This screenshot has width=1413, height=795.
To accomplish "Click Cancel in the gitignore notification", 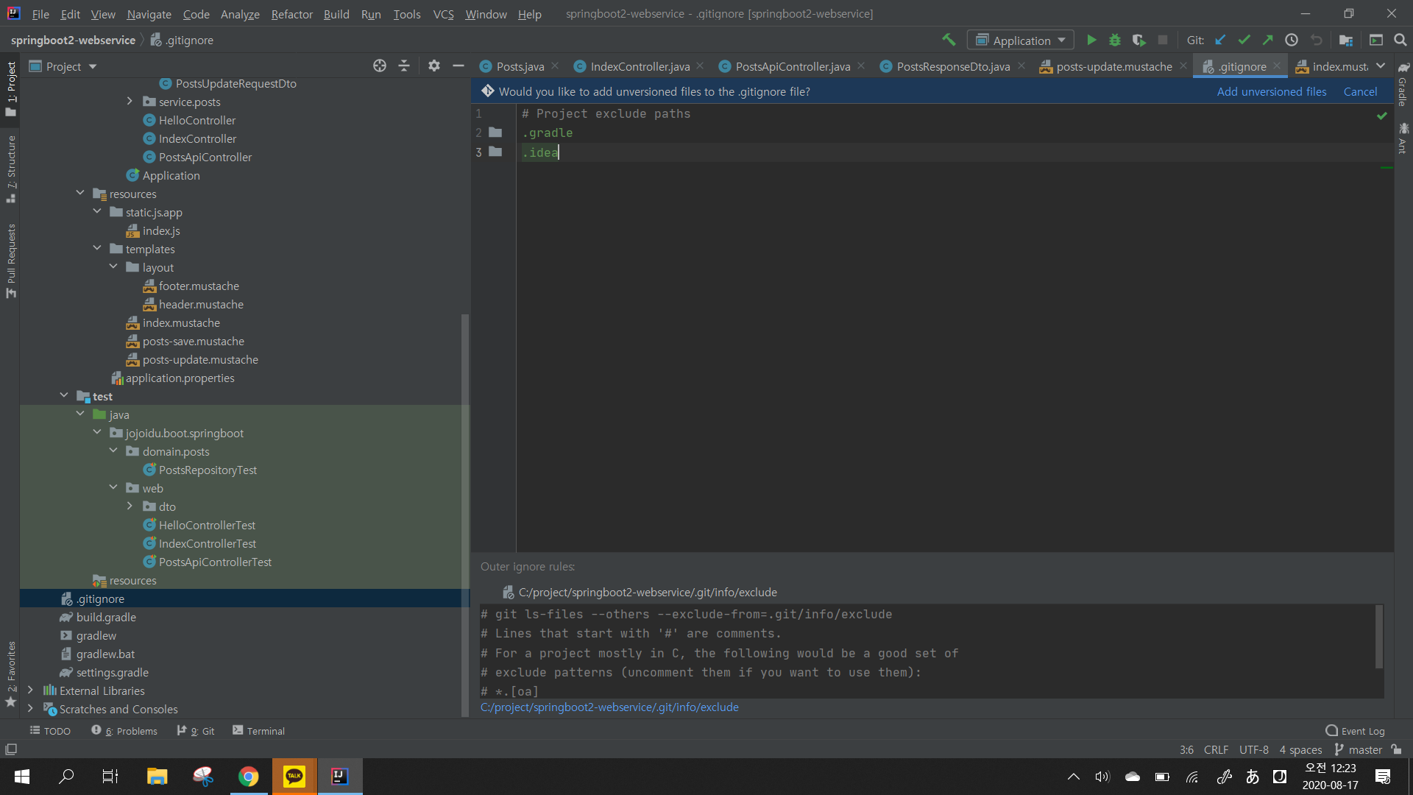I will [x=1359, y=91].
